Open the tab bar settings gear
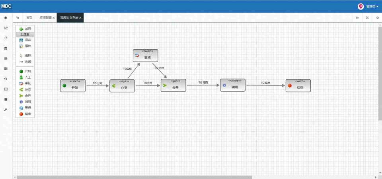Viewport: 382px width, 179px height. pos(377,18)
